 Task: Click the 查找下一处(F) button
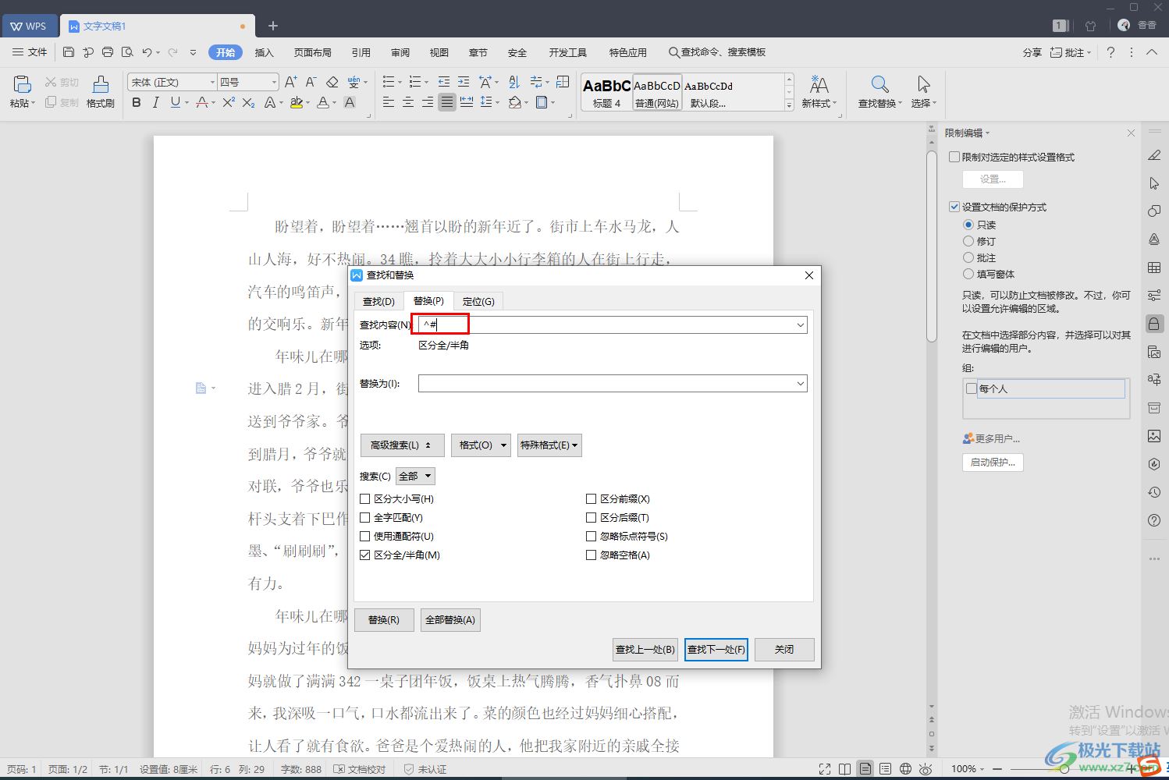point(716,650)
